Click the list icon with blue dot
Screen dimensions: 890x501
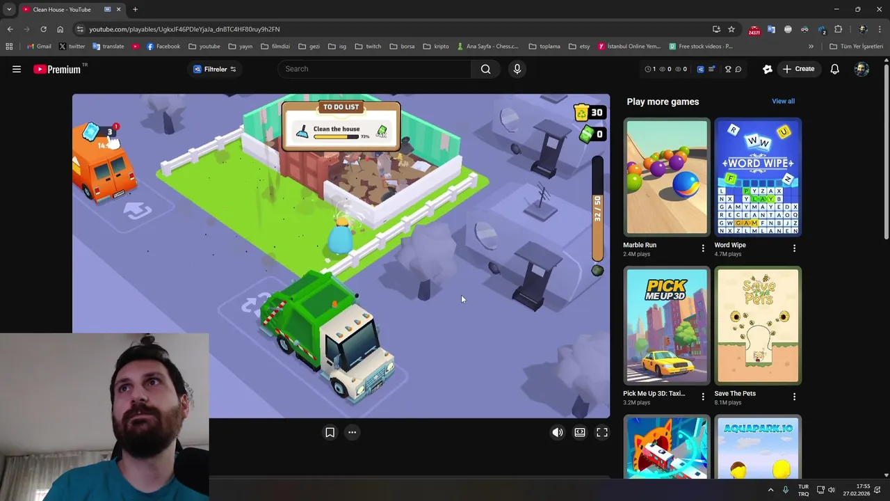pyautogui.click(x=711, y=69)
